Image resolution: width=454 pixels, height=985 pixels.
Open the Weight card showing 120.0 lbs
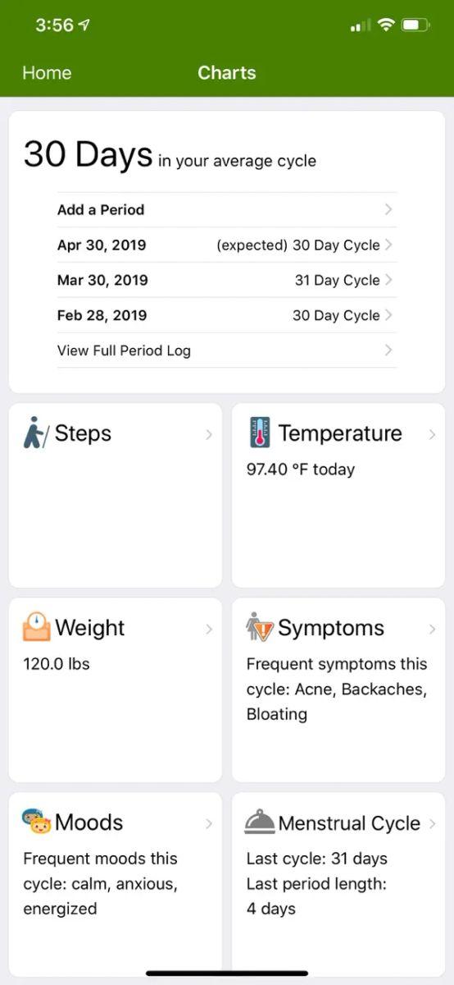(x=116, y=689)
